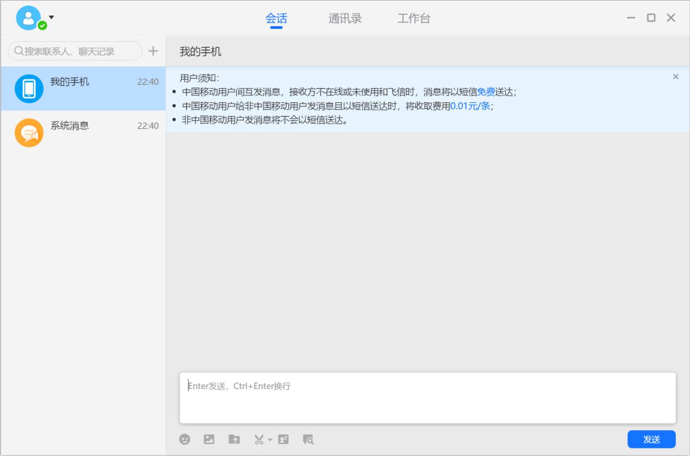The image size is (690, 456).
Task: Open the screenshot options dropdown arrow
Action: pos(270,440)
